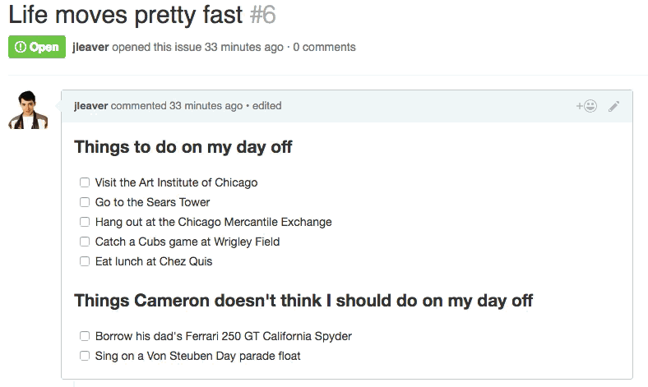Click jleaver username in comment header
Image resolution: width=648 pixels, height=387 pixels.
tap(90, 106)
